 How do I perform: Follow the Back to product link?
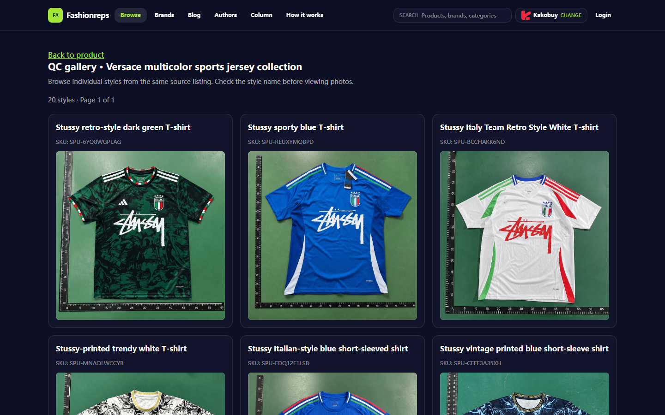[x=76, y=55]
